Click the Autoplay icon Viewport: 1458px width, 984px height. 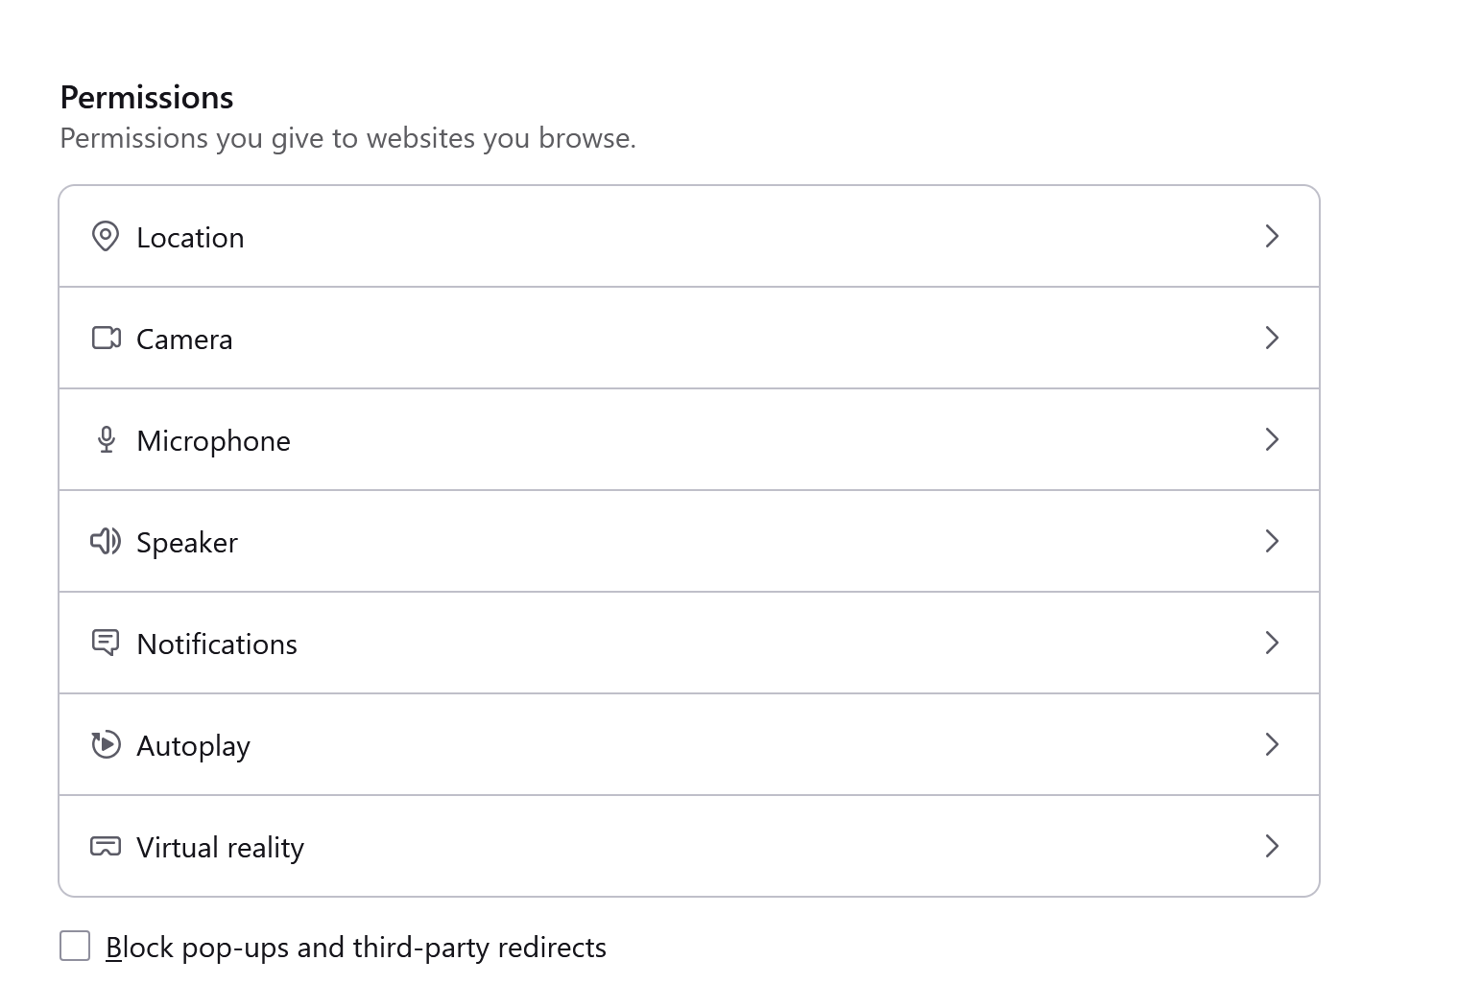tap(106, 744)
